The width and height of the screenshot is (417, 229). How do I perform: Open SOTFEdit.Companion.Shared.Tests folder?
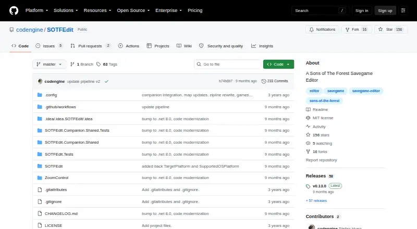coord(77,131)
